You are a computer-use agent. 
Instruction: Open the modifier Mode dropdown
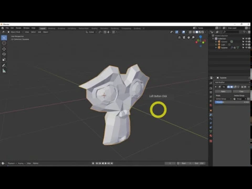tap(223, 99)
